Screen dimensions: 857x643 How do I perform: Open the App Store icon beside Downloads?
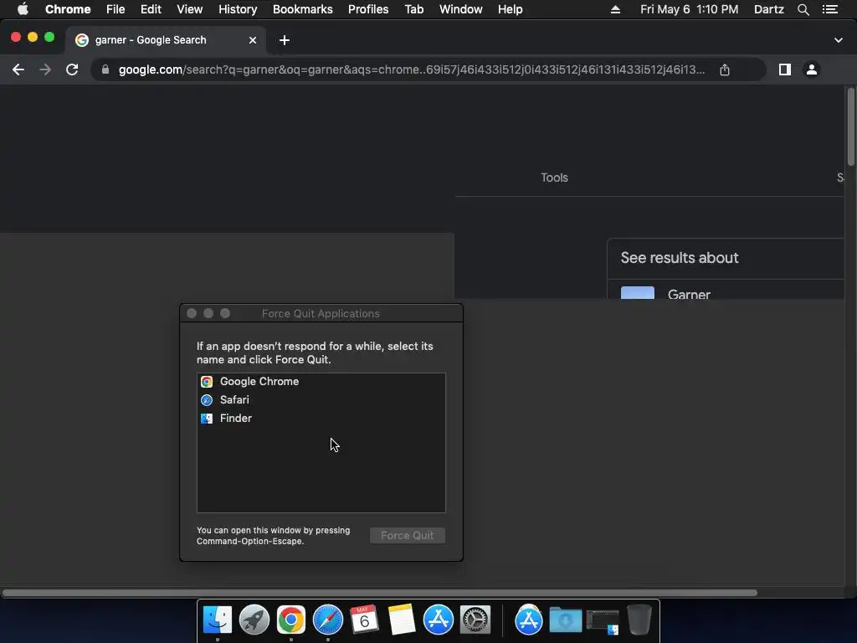pos(529,620)
